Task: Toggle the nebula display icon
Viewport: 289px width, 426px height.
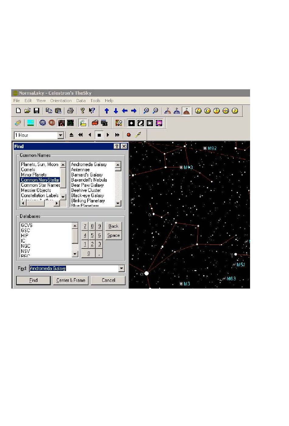Action: [158, 123]
